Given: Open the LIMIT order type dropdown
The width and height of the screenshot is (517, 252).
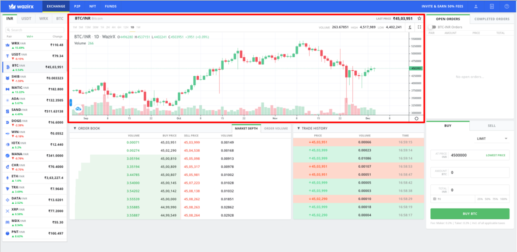Looking at the screenshot, I should click(492, 139).
